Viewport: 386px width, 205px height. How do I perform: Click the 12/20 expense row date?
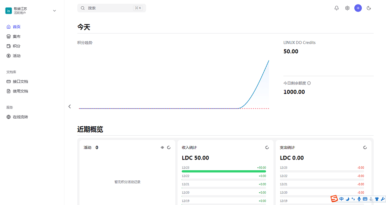283,193
